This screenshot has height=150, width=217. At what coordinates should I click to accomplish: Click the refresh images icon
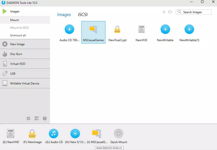click(170, 12)
